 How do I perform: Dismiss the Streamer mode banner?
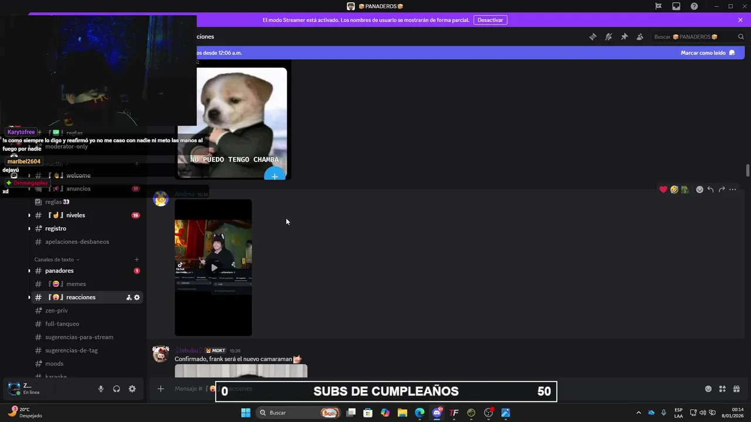point(740,20)
